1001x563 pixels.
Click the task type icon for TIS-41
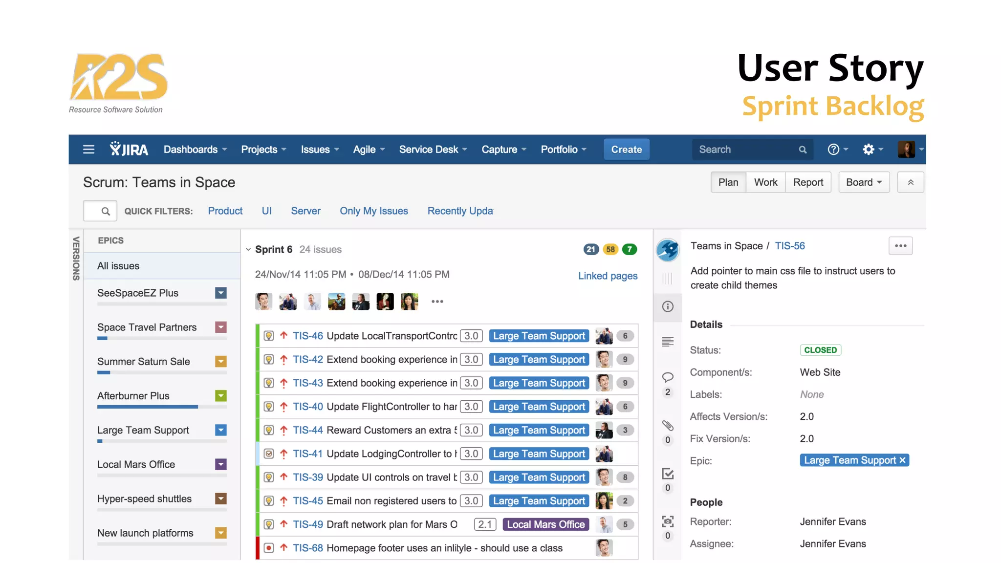[x=269, y=454]
